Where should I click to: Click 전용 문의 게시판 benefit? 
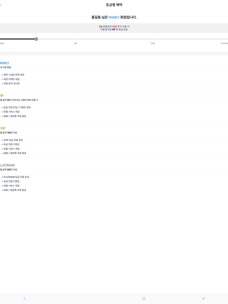tap(11, 84)
